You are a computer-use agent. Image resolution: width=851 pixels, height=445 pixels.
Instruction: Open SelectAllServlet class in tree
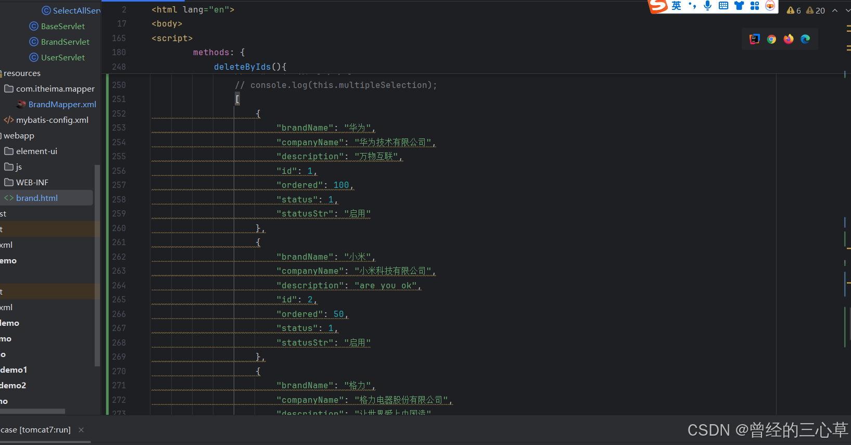coord(71,10)
